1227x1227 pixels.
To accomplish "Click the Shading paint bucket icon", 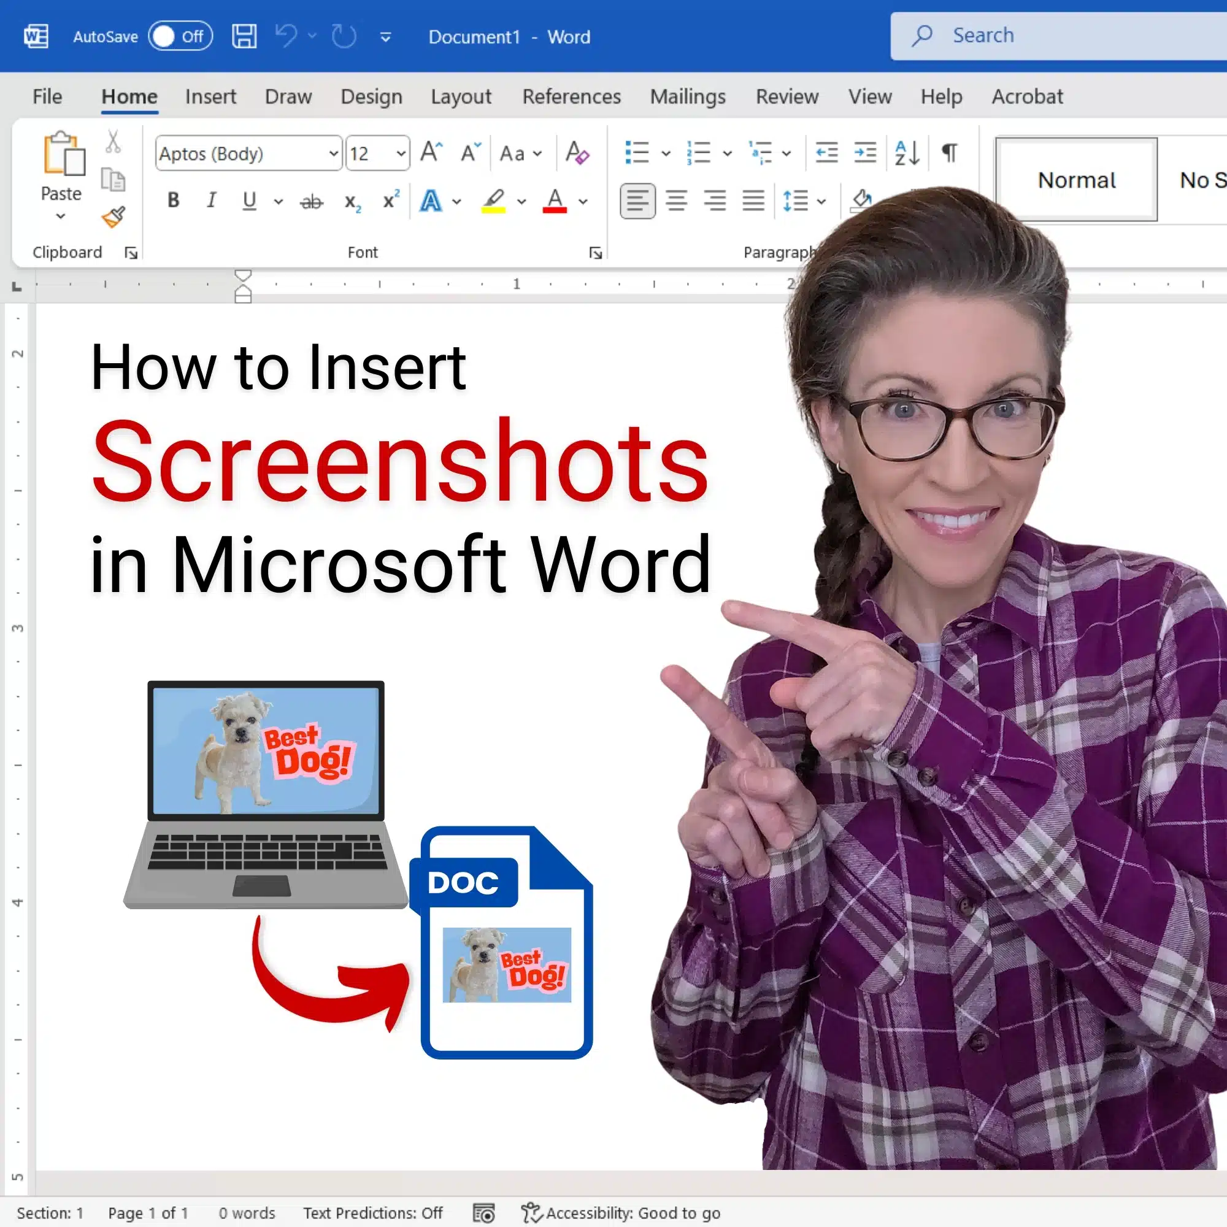I will [862, 199].
